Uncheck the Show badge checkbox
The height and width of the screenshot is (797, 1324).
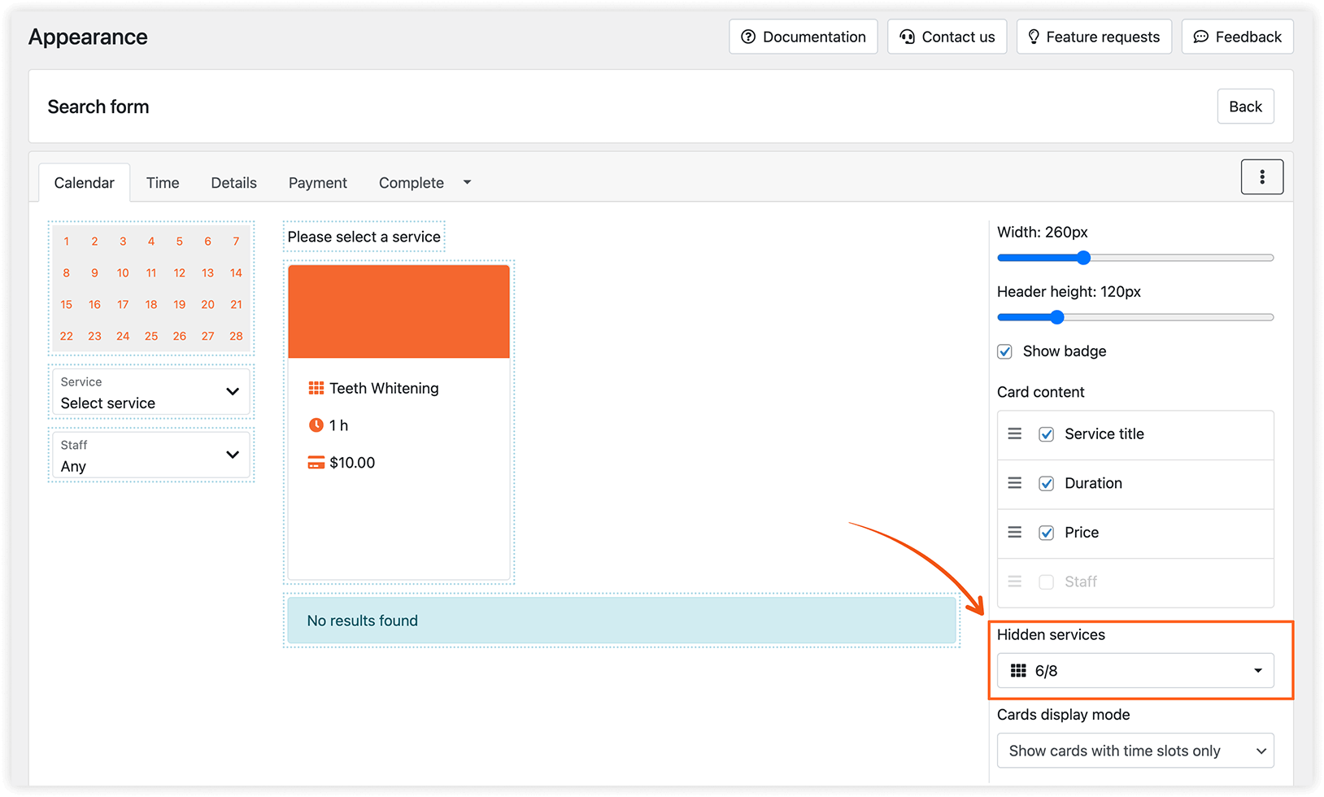pos(1004,351)
